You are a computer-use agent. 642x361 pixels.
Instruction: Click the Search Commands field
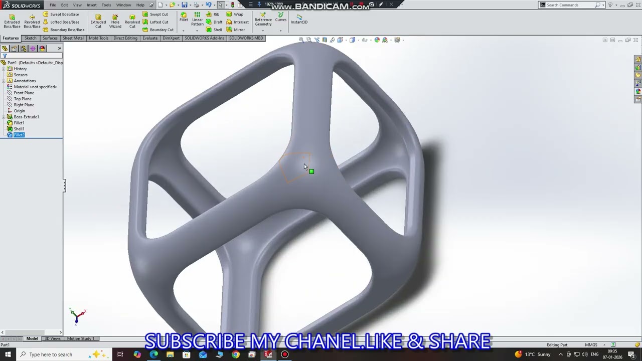point(571,5)
